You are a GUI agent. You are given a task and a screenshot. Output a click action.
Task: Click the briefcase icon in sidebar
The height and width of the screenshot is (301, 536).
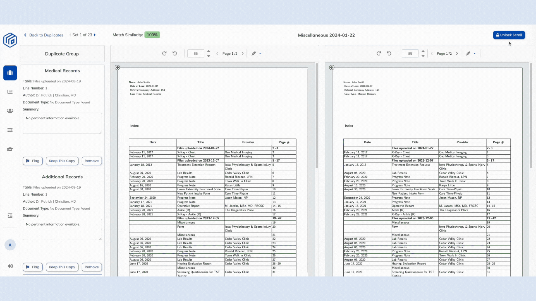[x=10, y=73]
